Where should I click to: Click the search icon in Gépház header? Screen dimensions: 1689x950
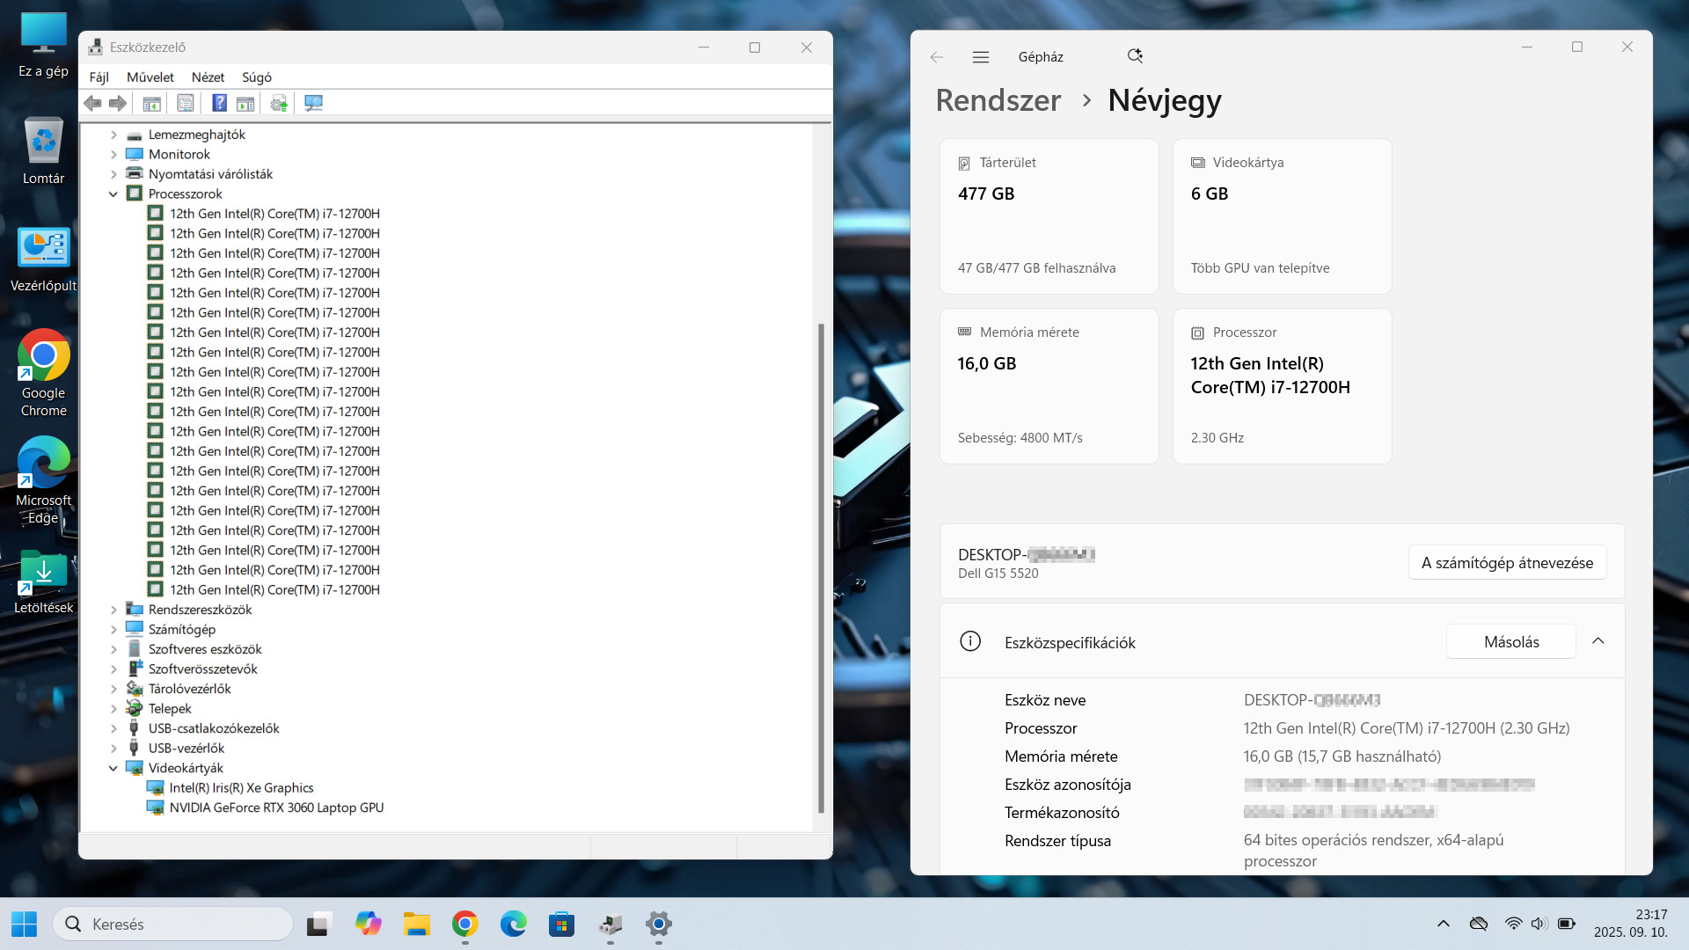[1135, 56]
